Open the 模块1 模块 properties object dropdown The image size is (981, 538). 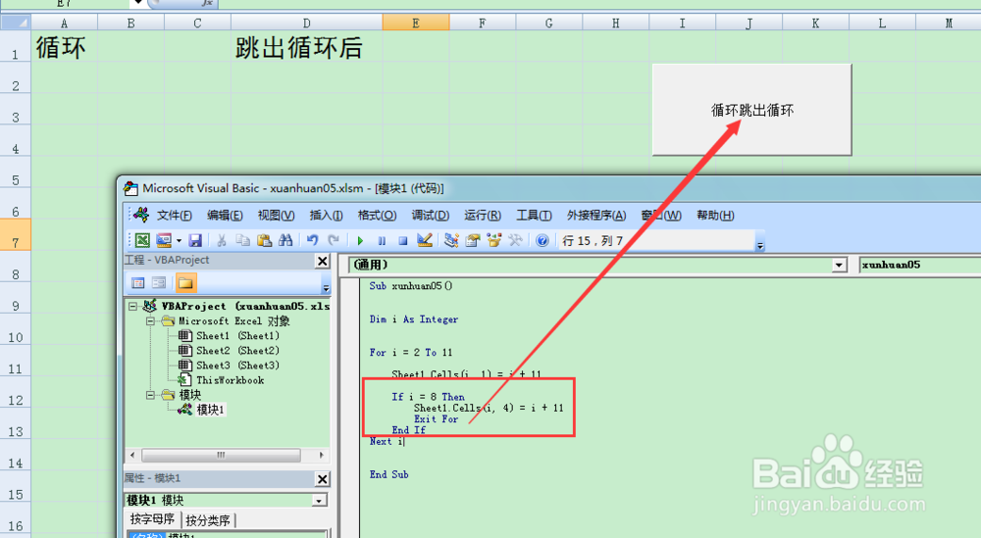pos(319,501)
